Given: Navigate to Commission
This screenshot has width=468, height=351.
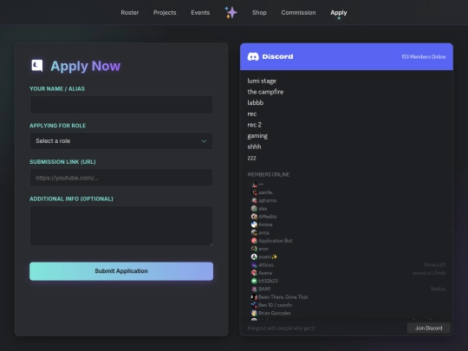Looking at the screenshot, I should (298, 12).
